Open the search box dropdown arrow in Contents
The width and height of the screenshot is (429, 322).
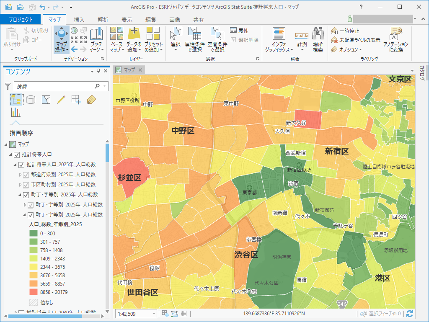[105, 86]
